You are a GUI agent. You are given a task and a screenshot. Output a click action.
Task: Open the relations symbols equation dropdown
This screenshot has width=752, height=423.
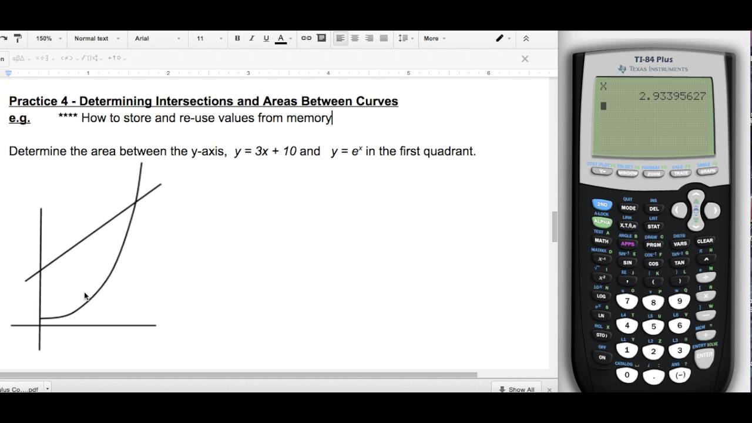tap(69, 58)
